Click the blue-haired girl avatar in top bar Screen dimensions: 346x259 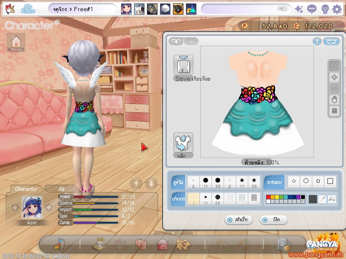click(126, 9)
